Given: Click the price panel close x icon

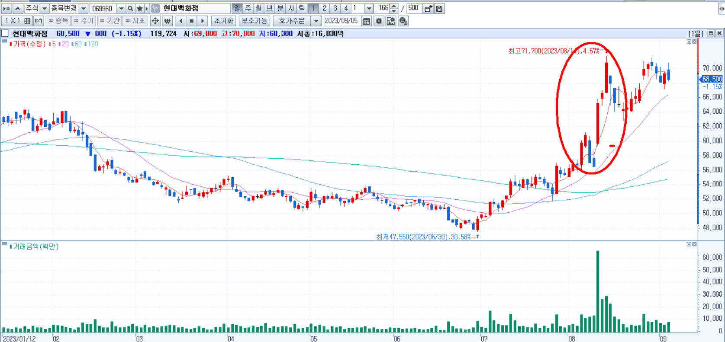Looking at the screenshot, I should click(694, 42).
